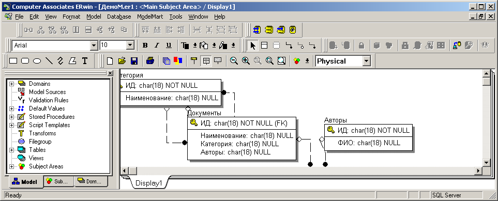
Task: Select the polygon drawing shape tool
Action: [73, 60]
